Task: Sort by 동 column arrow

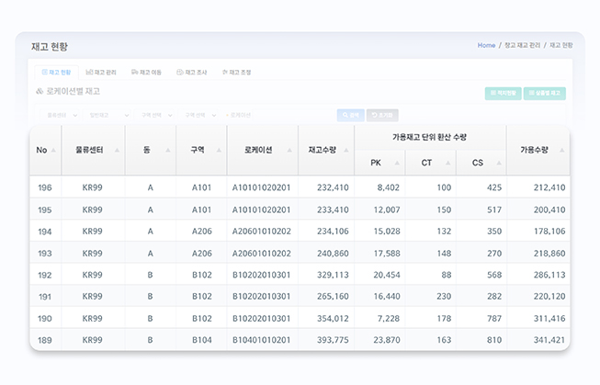Action: coord(168,150)
